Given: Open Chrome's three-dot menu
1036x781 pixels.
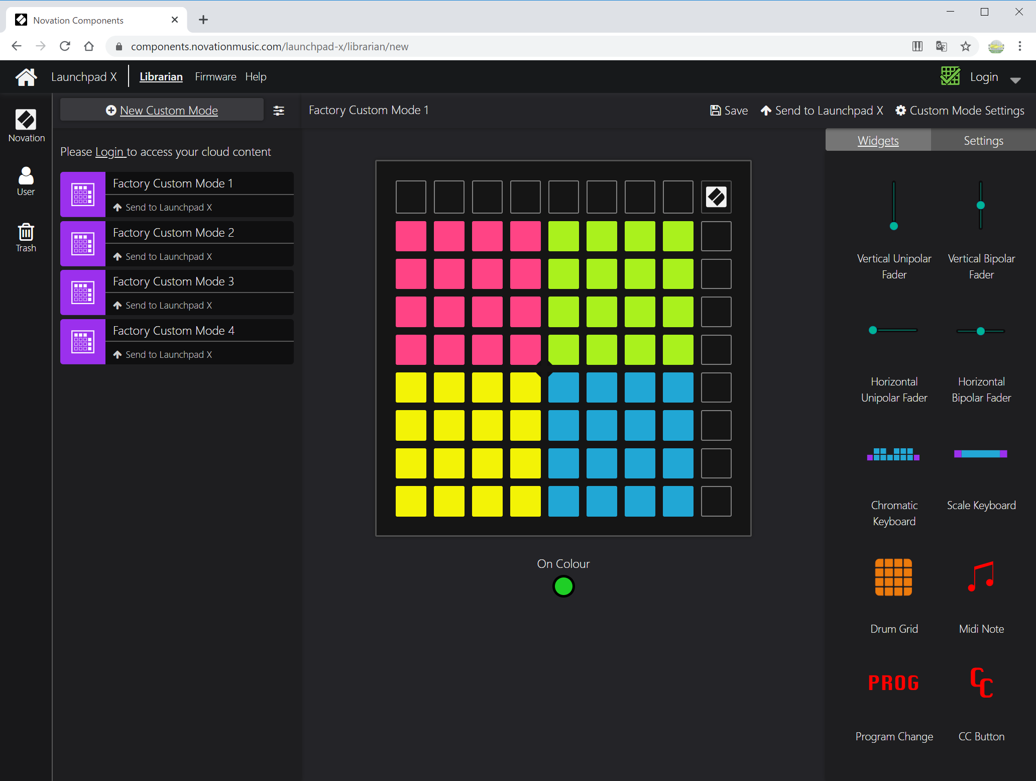Looking at the screenshot, I should pos(1019,46).
